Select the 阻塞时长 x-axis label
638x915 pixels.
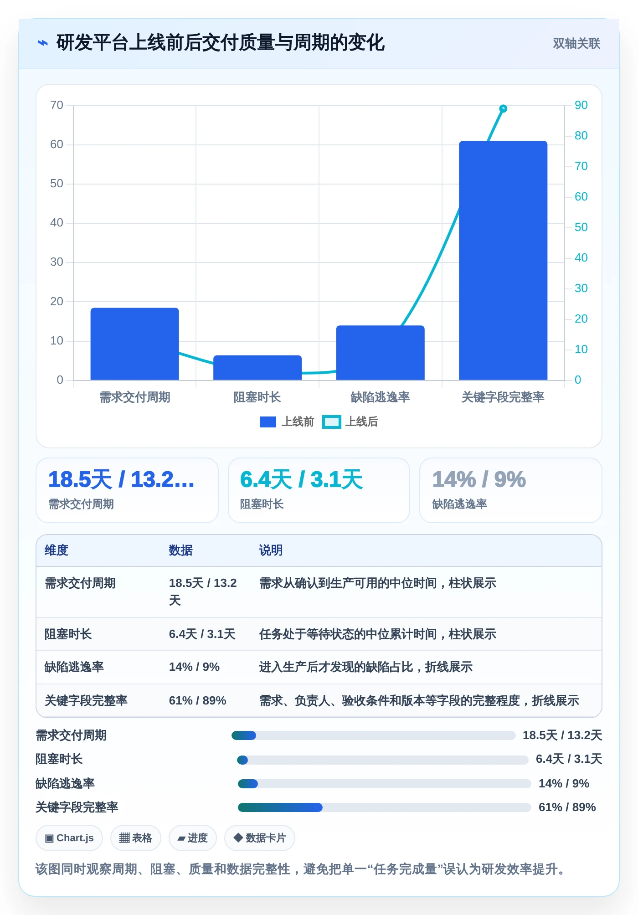pyautogui.click(x=257, y=397)
